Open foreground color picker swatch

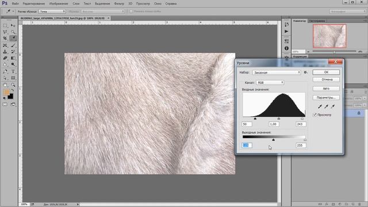click(x=6, y=92)
